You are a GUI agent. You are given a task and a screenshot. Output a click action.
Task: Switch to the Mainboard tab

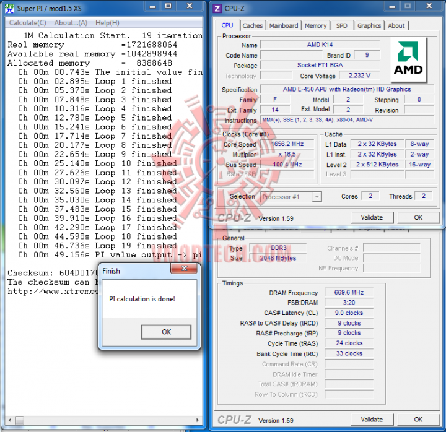click(x=284, y=25)
